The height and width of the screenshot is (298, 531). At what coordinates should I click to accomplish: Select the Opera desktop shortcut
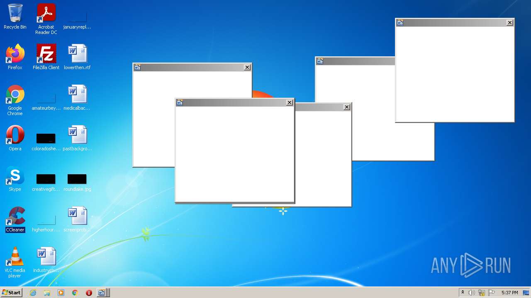(15, 138)
